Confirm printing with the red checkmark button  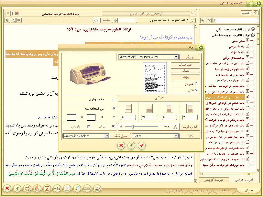pos(142,146)
